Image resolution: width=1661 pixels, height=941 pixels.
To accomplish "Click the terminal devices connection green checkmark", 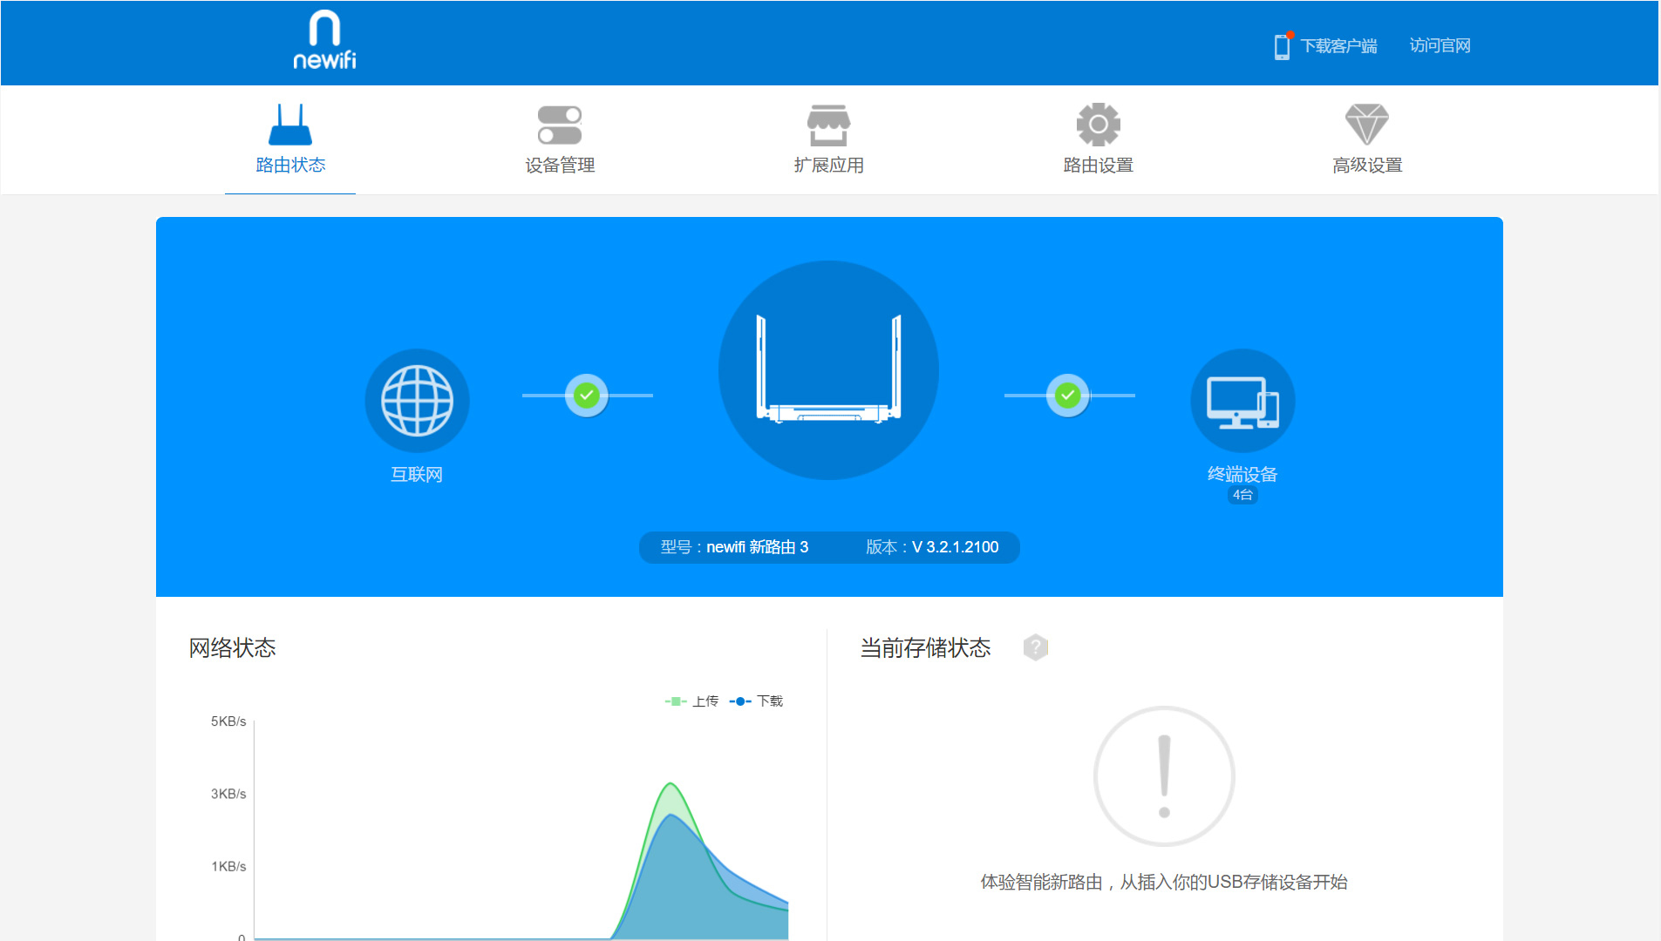I will point(1068,396).
